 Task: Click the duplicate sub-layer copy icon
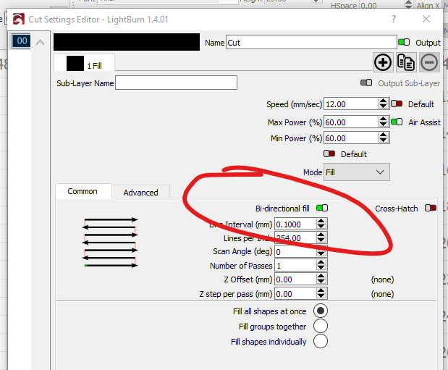coord(406,62)
